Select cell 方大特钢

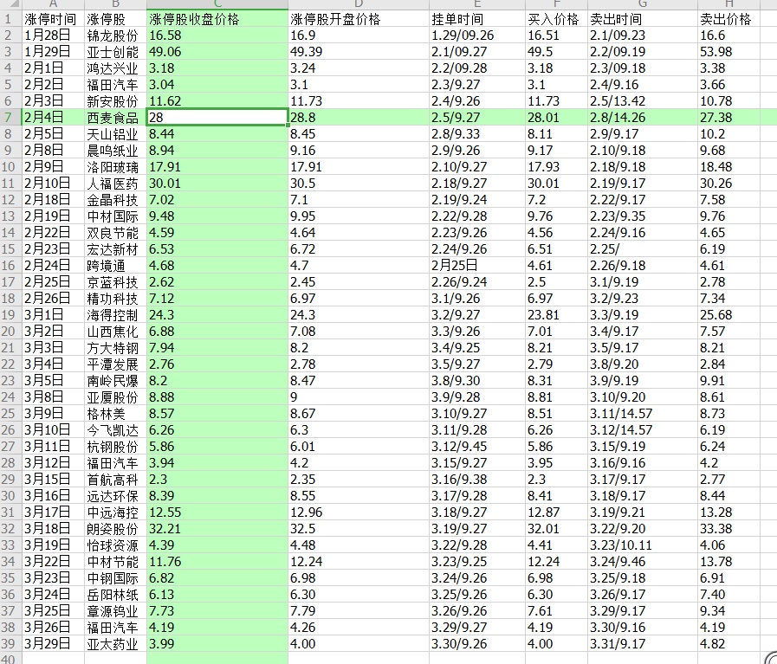(115, 348)
